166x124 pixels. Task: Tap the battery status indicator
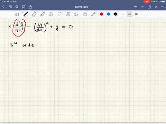point(163,1)
